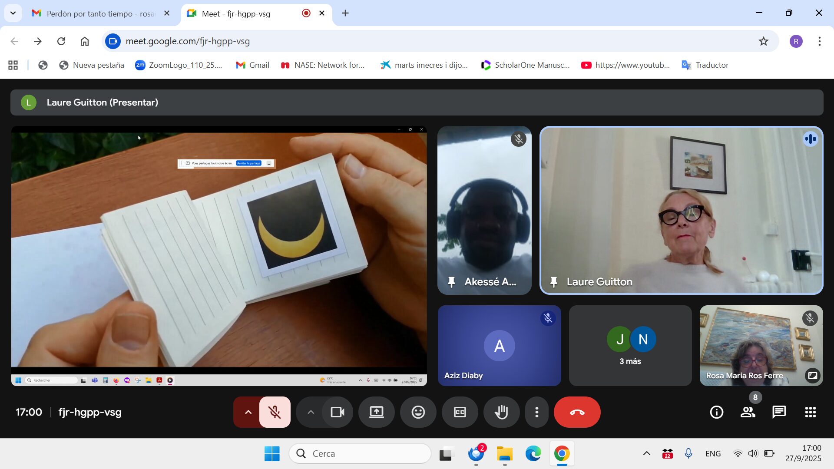Open the activities grid icon
Image resolution: width=834 pixels, height=469 pixels.
pos(810,412)
